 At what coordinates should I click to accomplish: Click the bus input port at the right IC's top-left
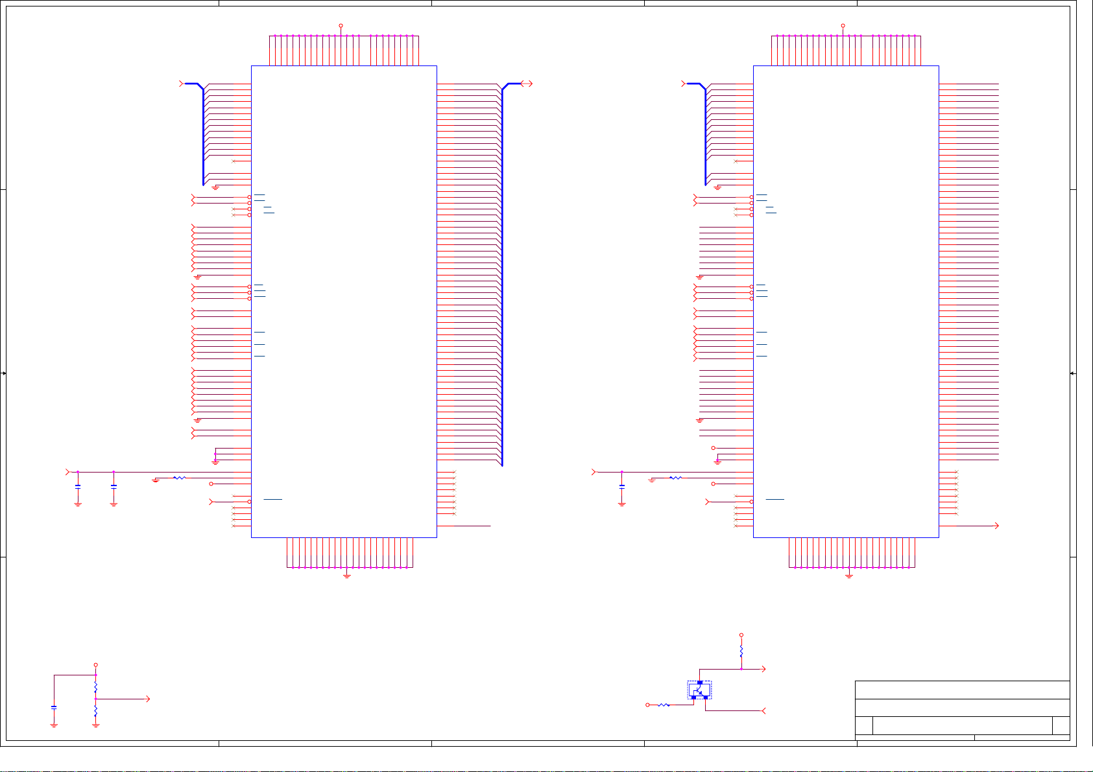coord(683,84)
